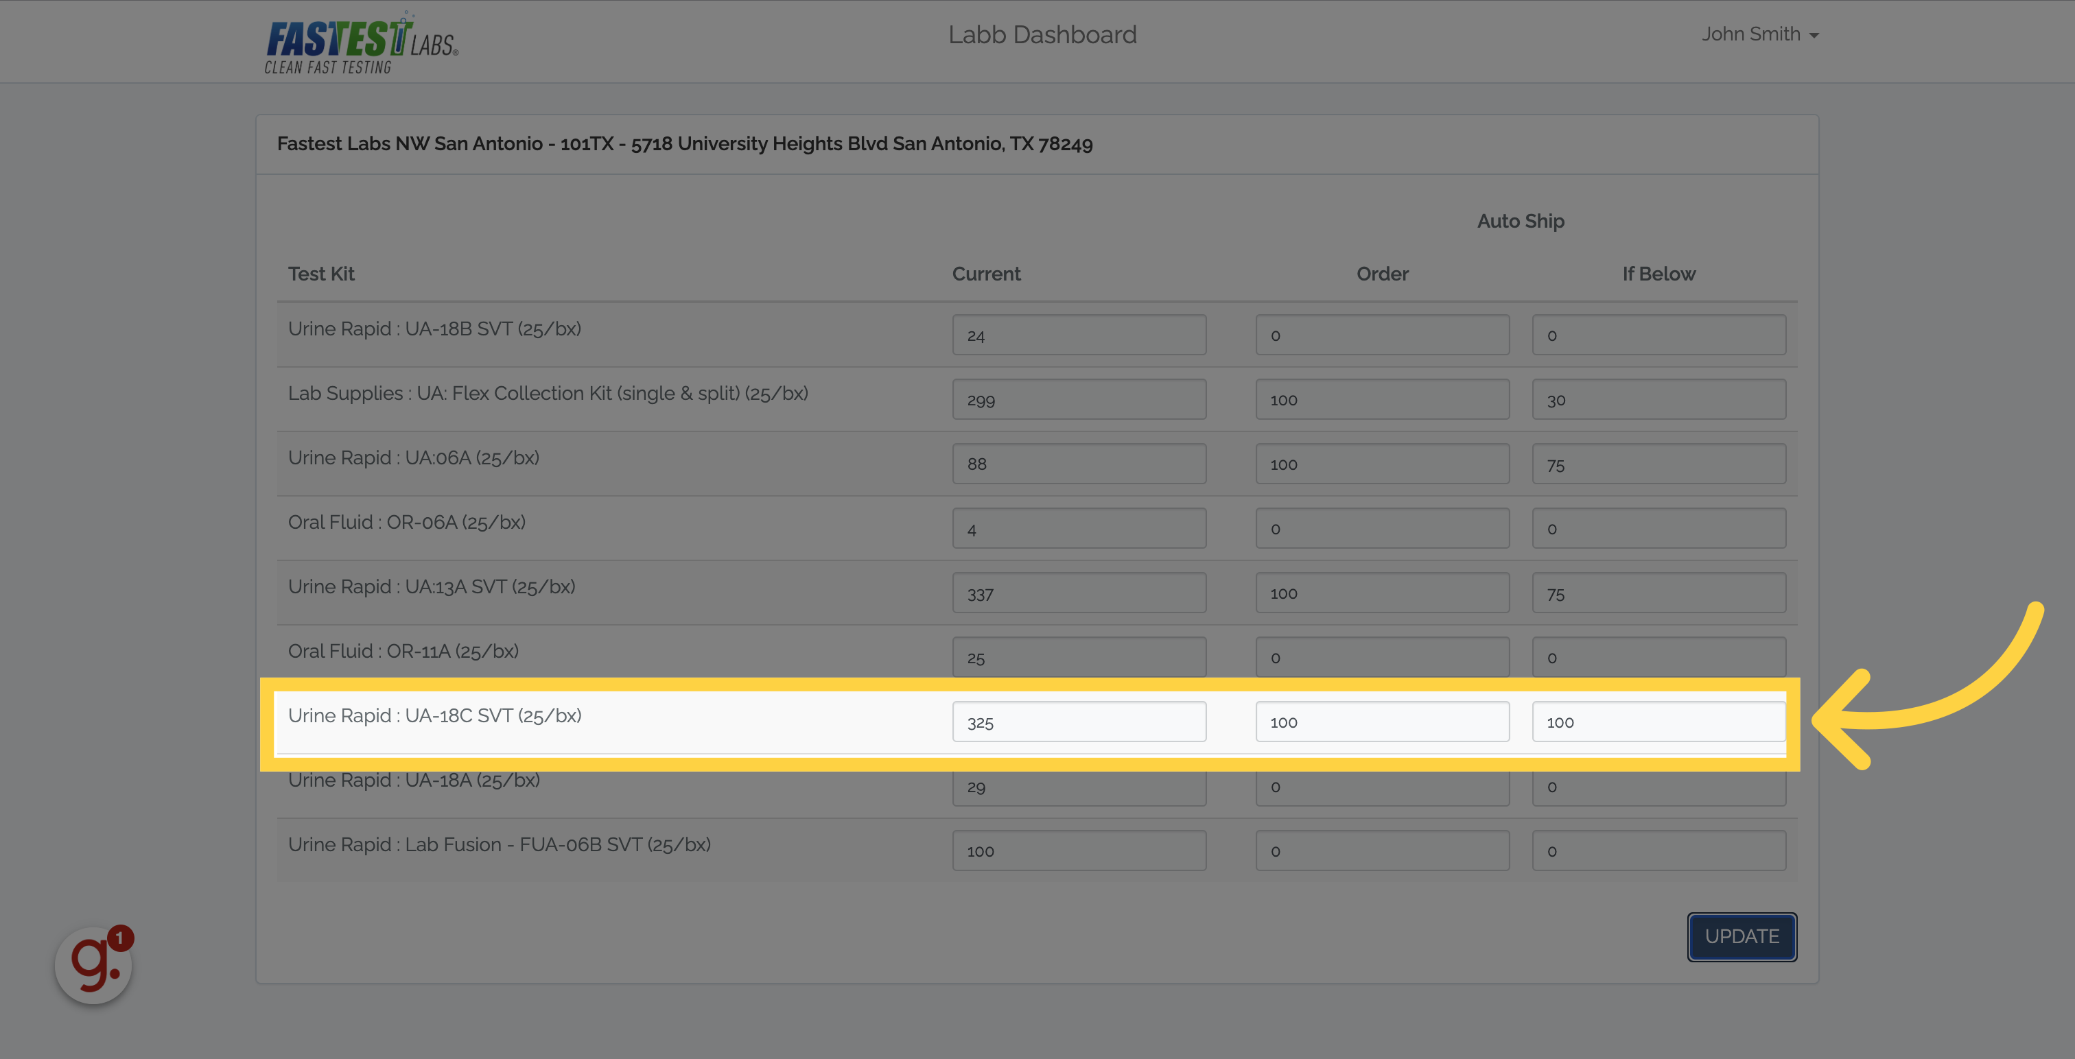The width and height of the screenshot is (2075, 1059).
Task: Select Order field for Flex Collection Kit
Action: click(x=1381, y=399)
